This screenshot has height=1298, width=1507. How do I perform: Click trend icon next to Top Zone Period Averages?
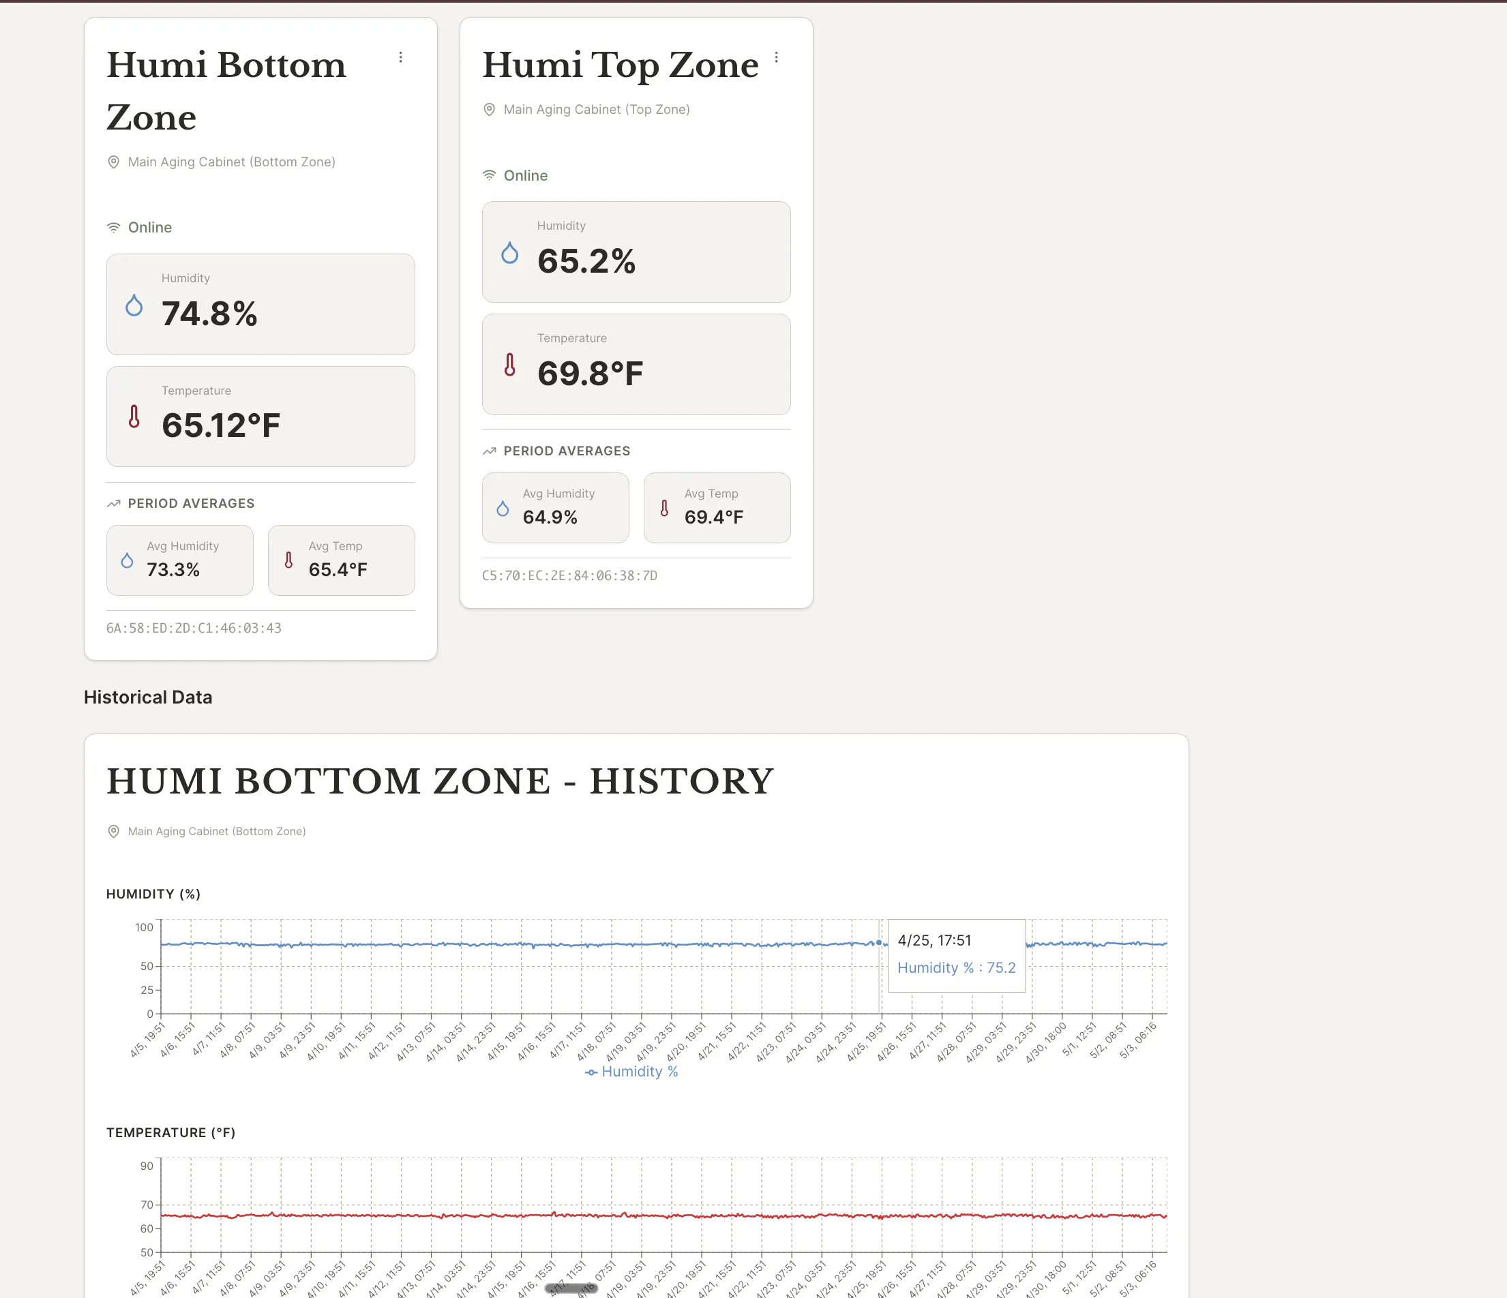pos(490,451)
